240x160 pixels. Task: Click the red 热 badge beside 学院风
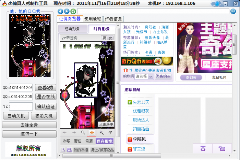(130, 139)
